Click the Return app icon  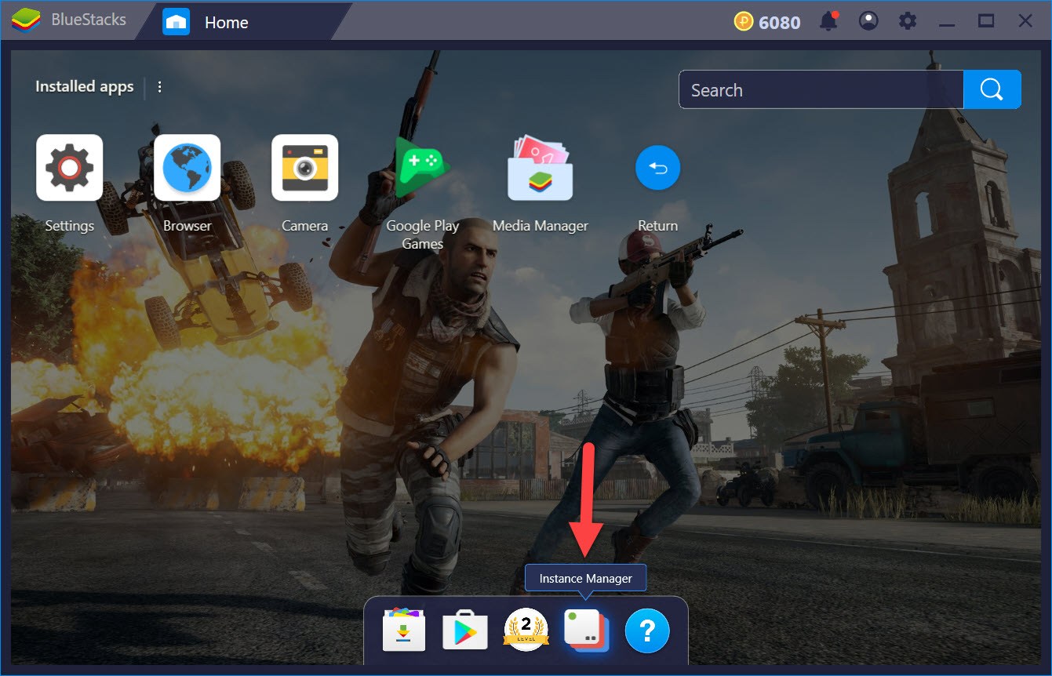pyautogui.click(x=657, y=168)
